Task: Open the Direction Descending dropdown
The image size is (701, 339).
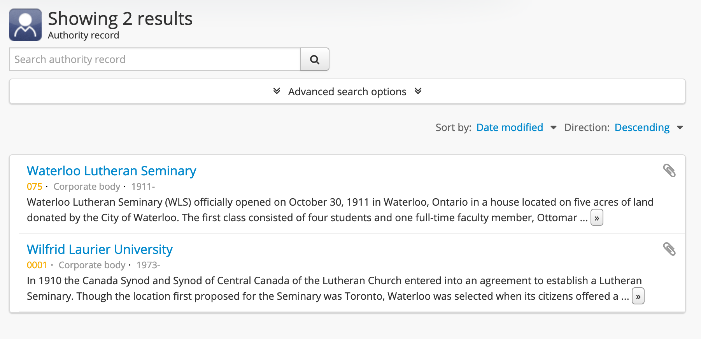Action: [x=642, y=128]
